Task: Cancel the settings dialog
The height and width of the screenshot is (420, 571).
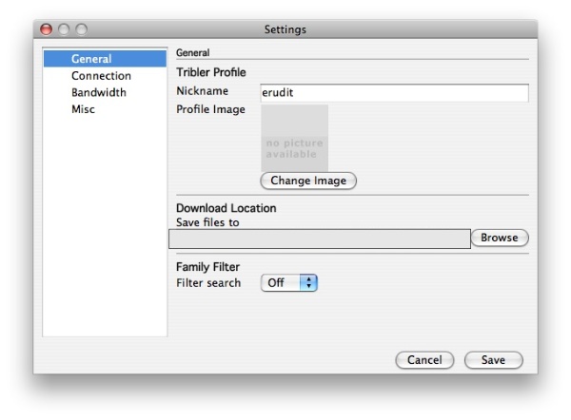Action: 424,360
